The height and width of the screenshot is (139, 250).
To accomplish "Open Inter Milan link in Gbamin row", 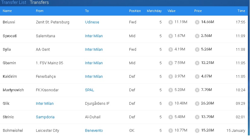I will pyautogui.click(x=94, y=63).
